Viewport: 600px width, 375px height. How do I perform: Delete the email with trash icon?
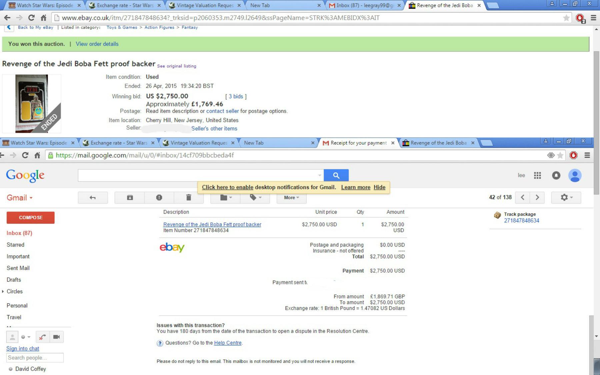click(189, 198)
